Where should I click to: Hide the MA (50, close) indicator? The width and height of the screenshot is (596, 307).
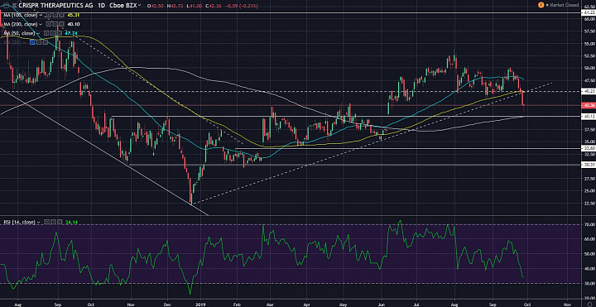pos(46,33)
